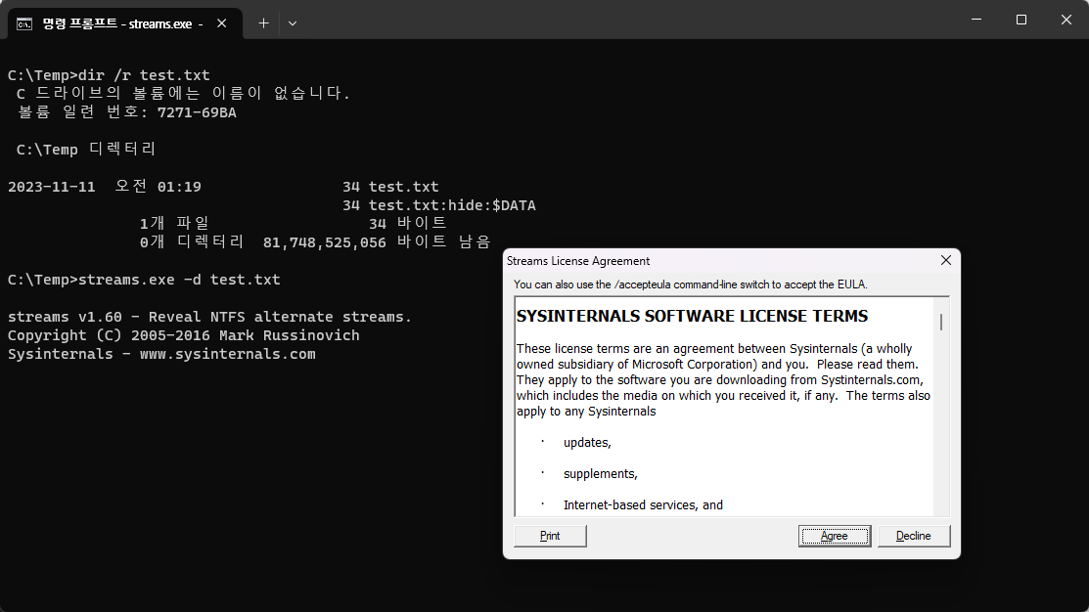Click the 2023-11-11 date entry
Image resolution: width=1089 pixels, height=612 pixels.
pos(52,187)
